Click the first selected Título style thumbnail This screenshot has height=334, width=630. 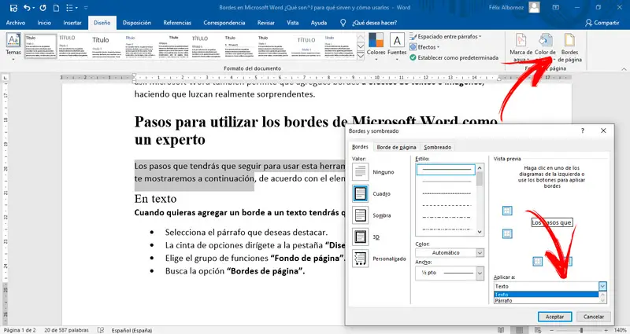click(41, 46)
